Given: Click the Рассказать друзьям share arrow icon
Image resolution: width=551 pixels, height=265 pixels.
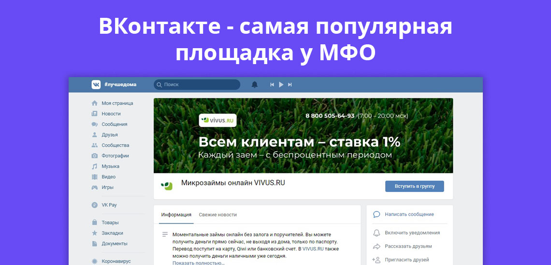Looking at the screenshot, I should pyautogui.click(x=377, y=246).
